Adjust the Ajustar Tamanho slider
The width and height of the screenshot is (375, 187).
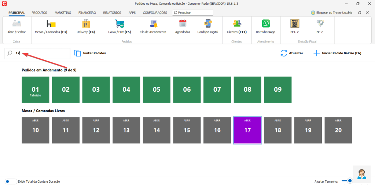pos(349,181)
